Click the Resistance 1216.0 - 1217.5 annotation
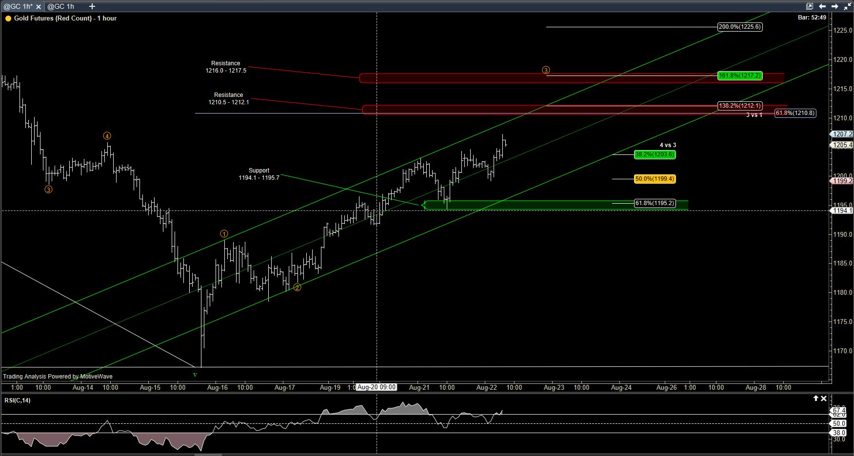854x456 pixels. tap(226, 67)
